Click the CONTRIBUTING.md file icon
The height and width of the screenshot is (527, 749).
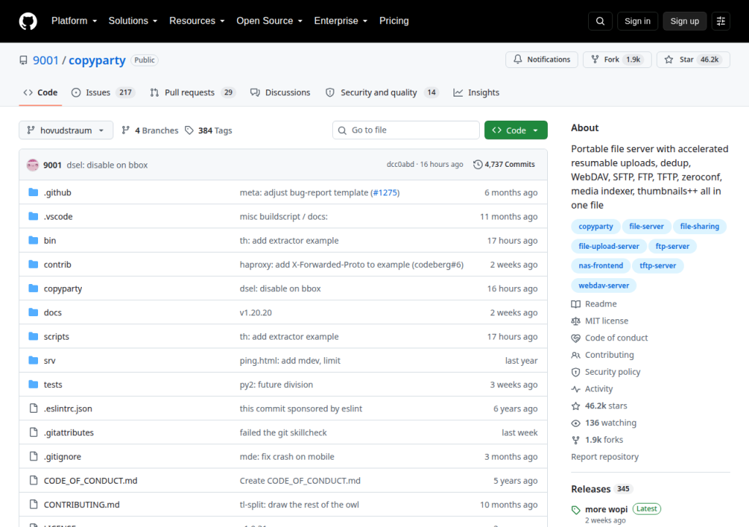pos(34,504)
